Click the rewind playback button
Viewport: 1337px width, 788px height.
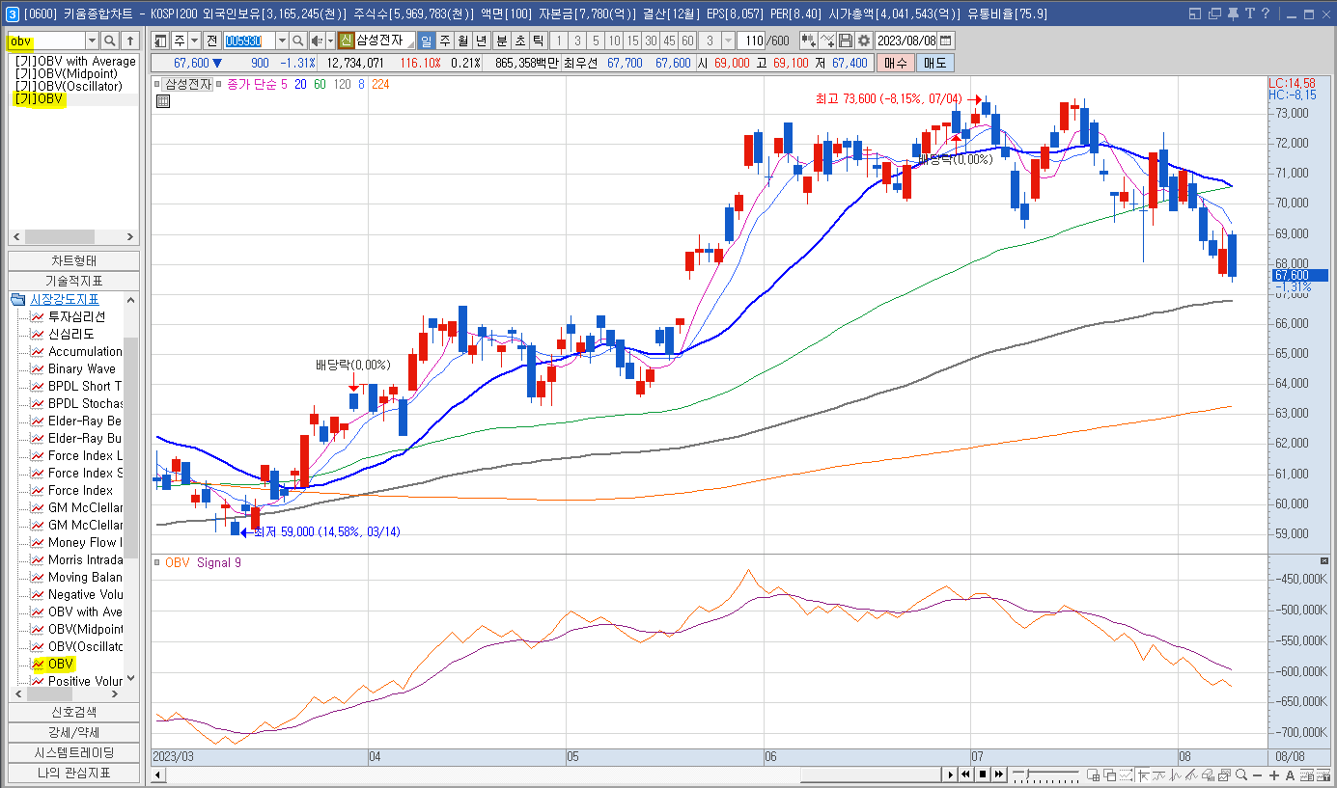coord(965,774)
